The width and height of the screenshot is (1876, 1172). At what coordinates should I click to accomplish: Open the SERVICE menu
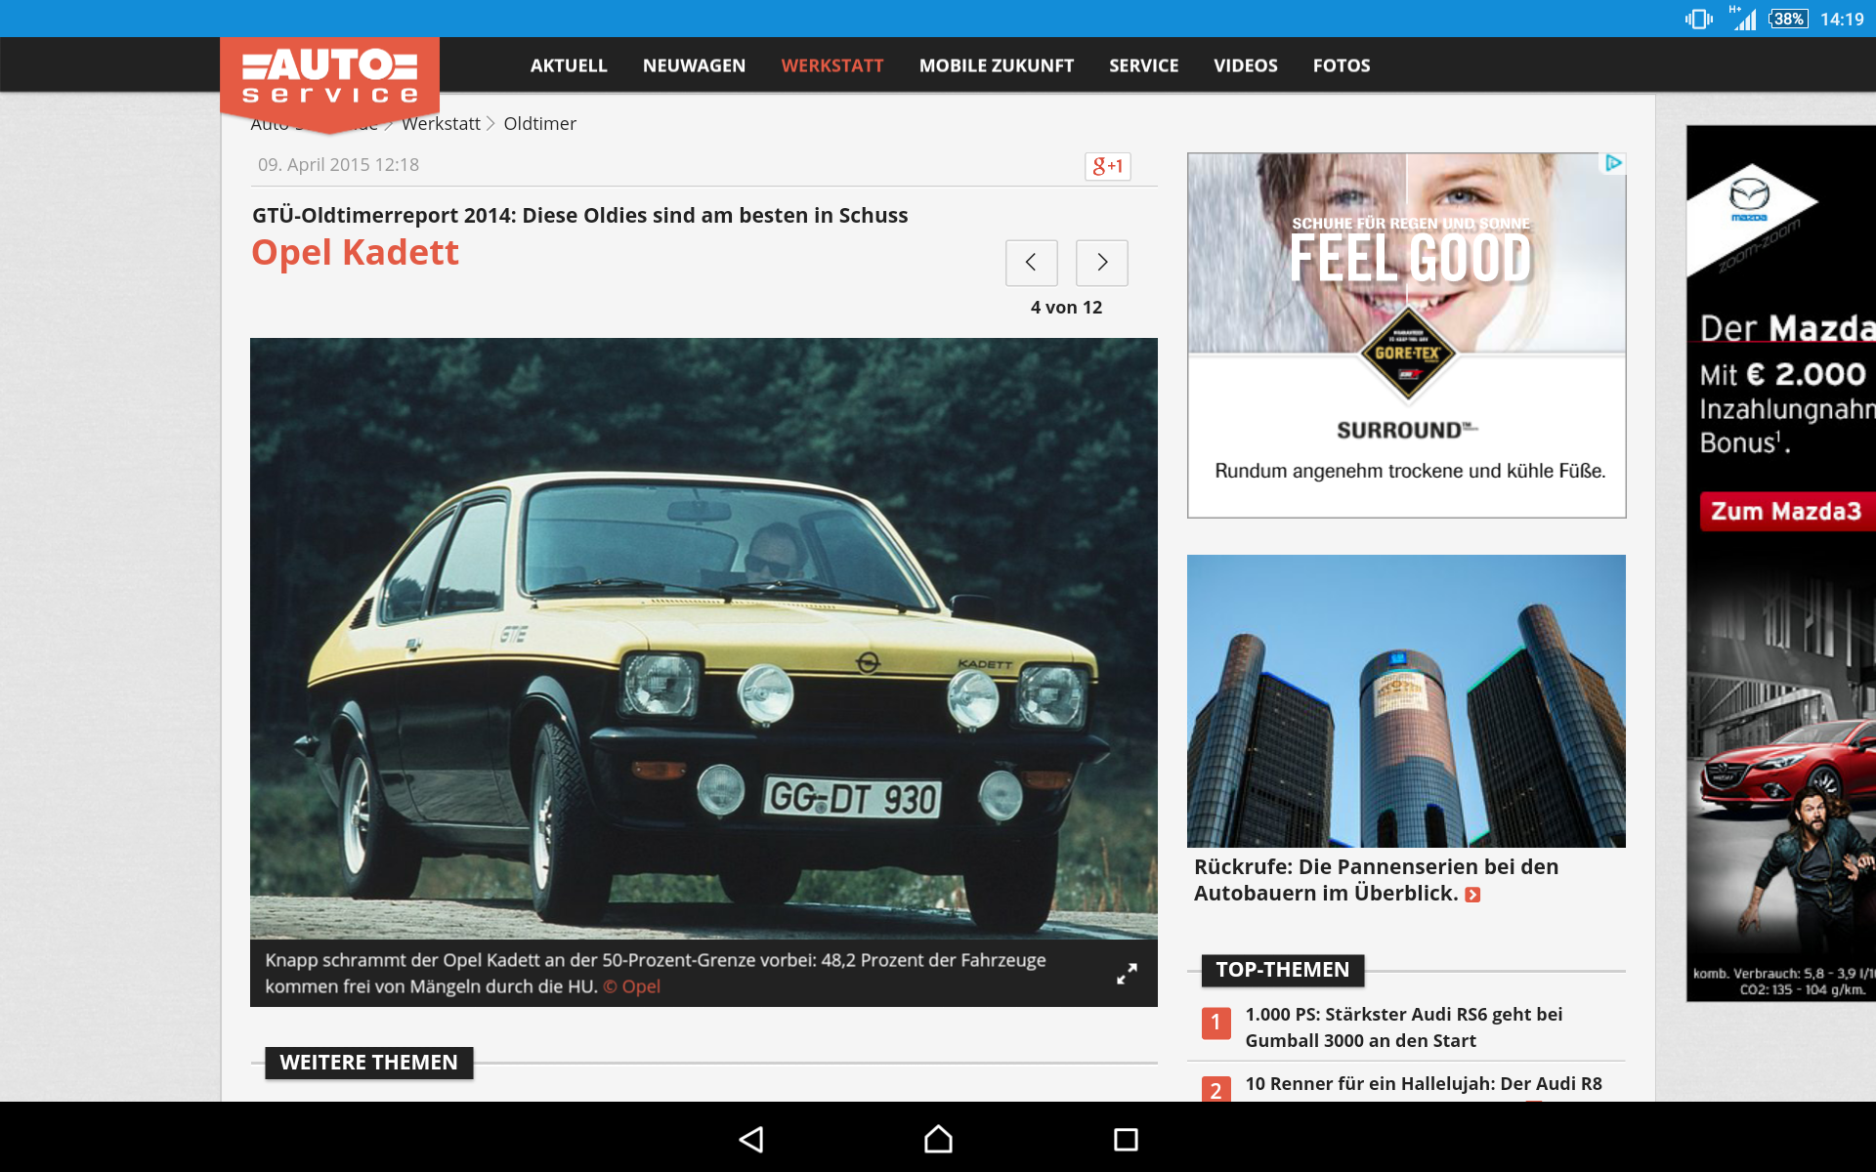(x=1144, y=65)
